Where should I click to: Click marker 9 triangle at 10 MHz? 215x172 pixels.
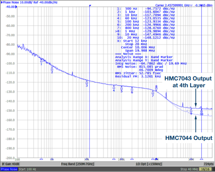pos(191,110)
